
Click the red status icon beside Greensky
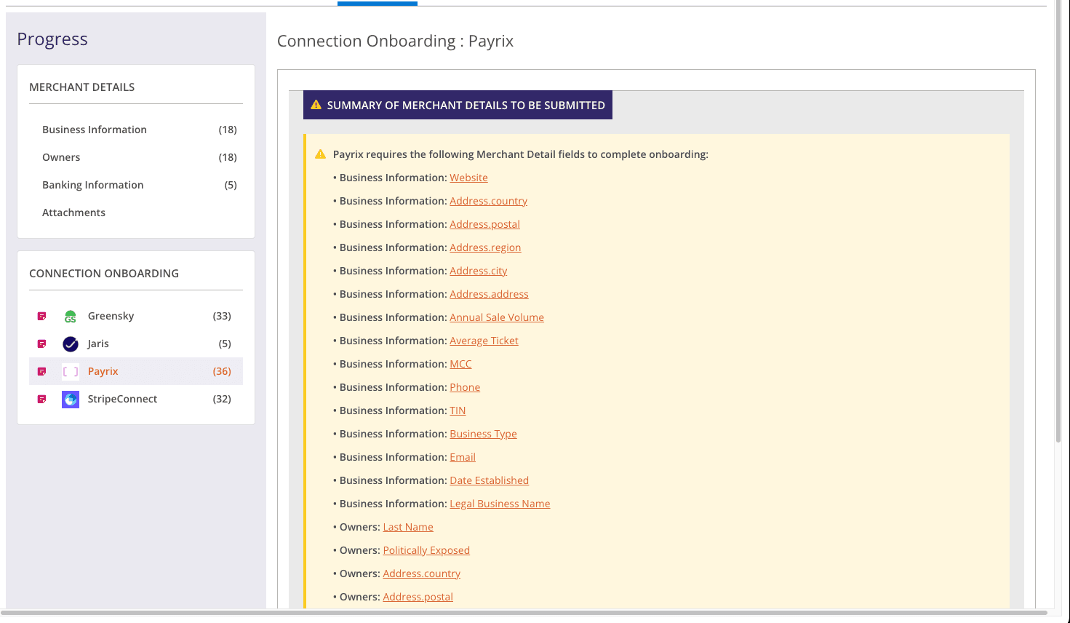tap(42, 316)
